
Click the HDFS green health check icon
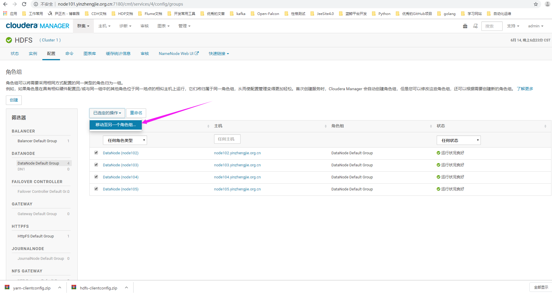click(9, 40)
